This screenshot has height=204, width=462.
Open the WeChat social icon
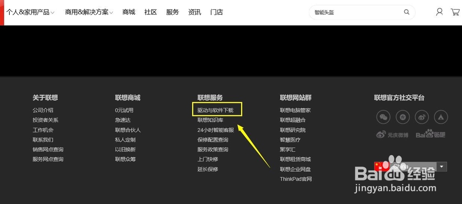(x=383, y=117)
